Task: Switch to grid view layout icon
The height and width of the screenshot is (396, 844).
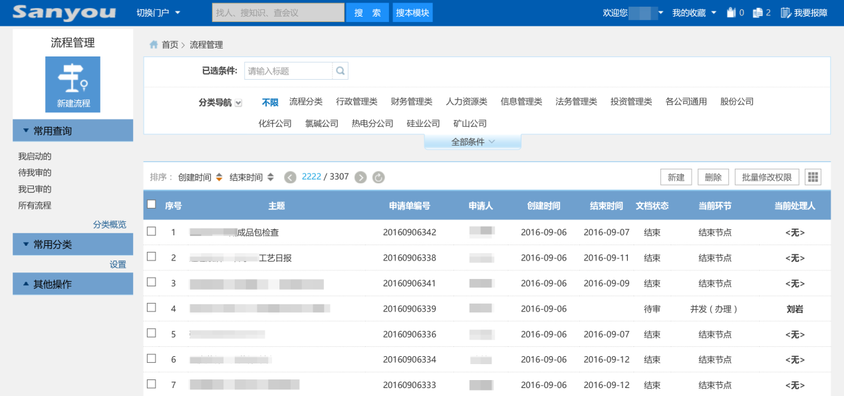Action: pyautogui.click(x=813, y=177)
